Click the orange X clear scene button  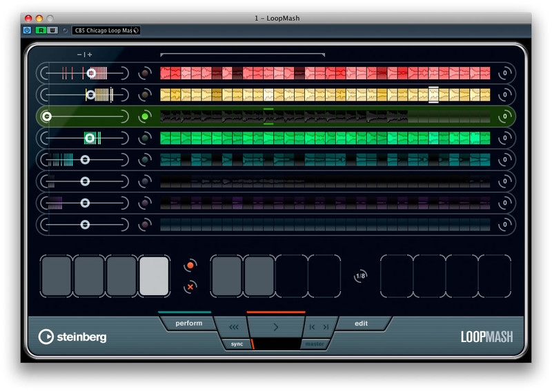[x=190, y=287]
